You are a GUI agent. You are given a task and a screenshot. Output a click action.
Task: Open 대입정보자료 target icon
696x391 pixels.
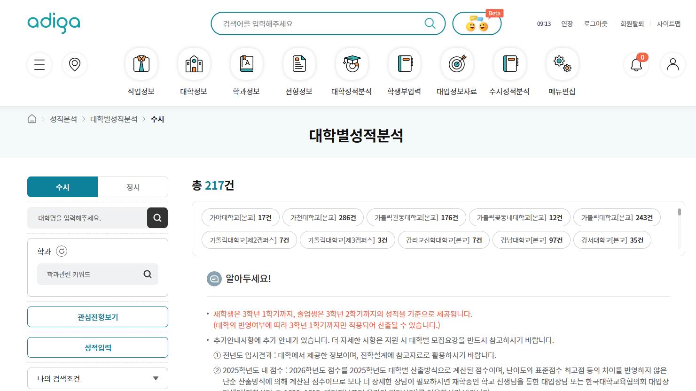457,64
